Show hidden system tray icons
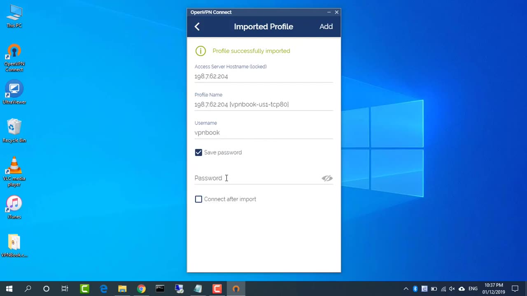The image size is (527, 296). [x=406, y=289]
